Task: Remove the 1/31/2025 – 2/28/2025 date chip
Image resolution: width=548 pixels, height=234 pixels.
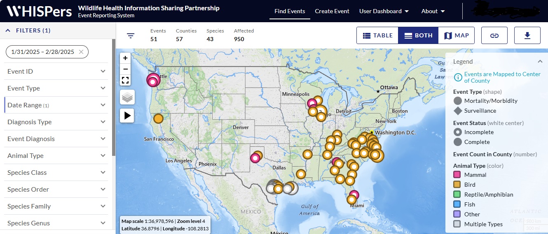Action: (81, 52)
